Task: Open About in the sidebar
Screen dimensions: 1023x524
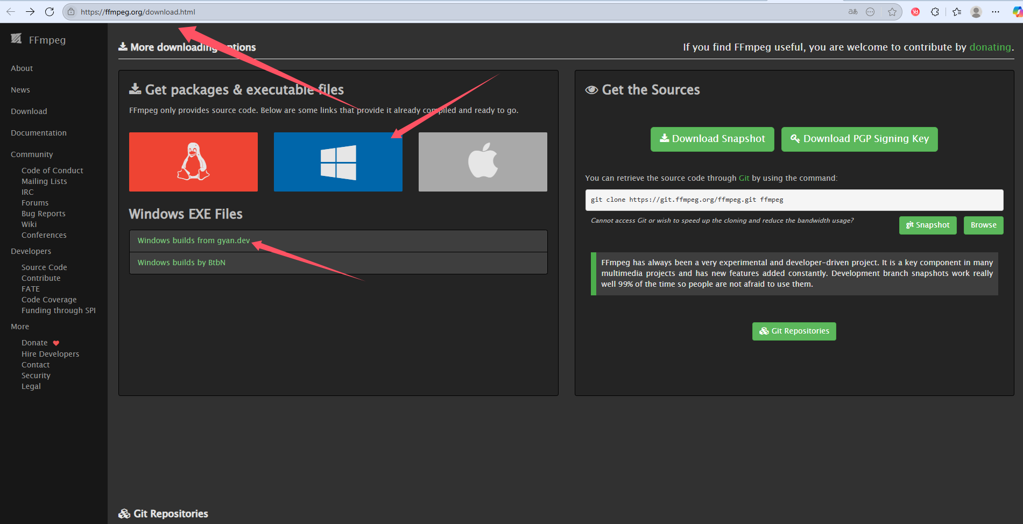Action: [22, 68]
